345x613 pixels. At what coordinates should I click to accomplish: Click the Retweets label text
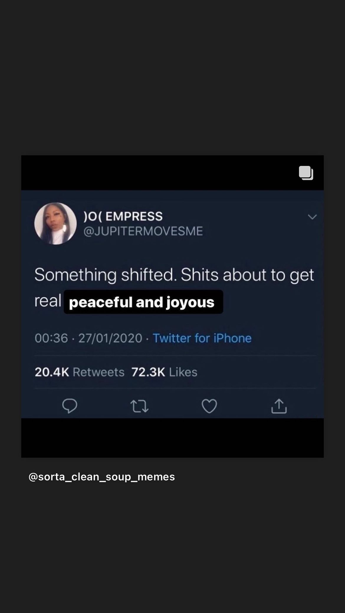point(98,372)
